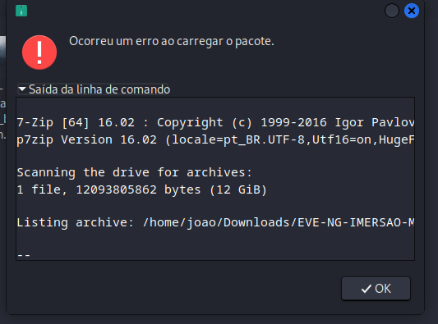Screen dimensions: 438x324
Task: Confirm the error with the OK button
Action: (376, 289)
